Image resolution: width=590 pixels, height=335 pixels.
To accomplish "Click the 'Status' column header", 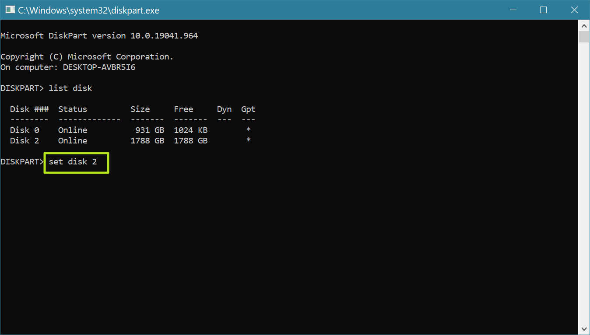I will tap(73, 109).
